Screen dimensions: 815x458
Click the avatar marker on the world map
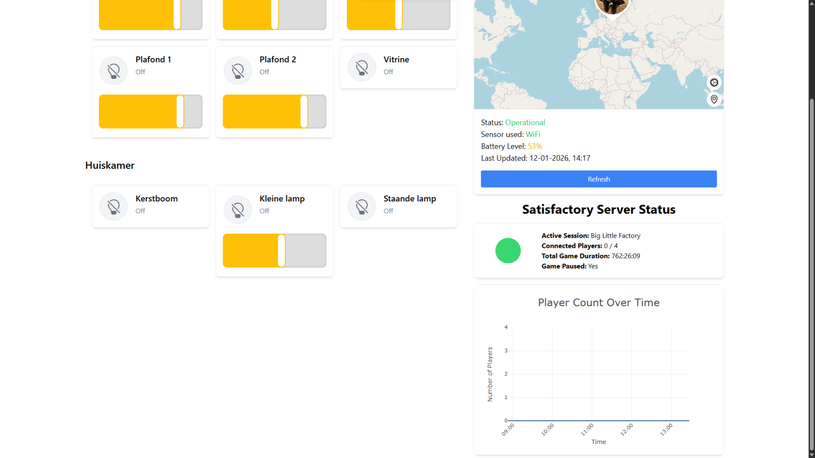(x=613, y=6)
